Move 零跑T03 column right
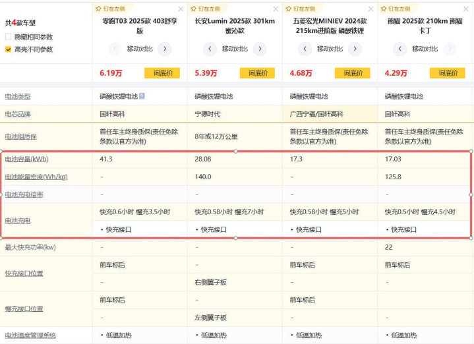Screen dimensions: 474x344 [x=165, y=49]
